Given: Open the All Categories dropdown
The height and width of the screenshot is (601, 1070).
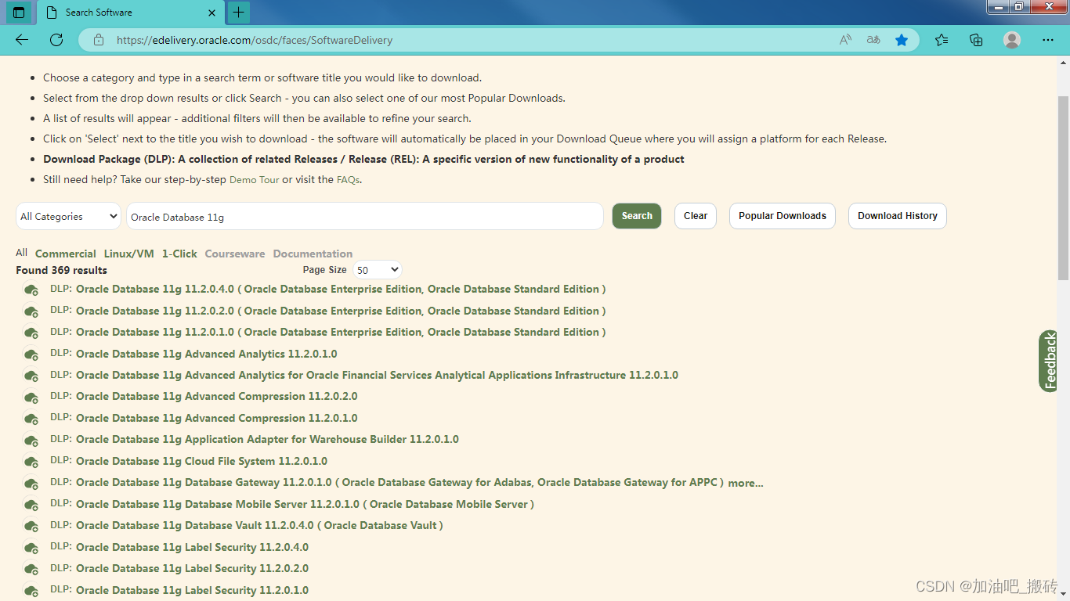Looking at the screenshot, I should tap(67, 216).
